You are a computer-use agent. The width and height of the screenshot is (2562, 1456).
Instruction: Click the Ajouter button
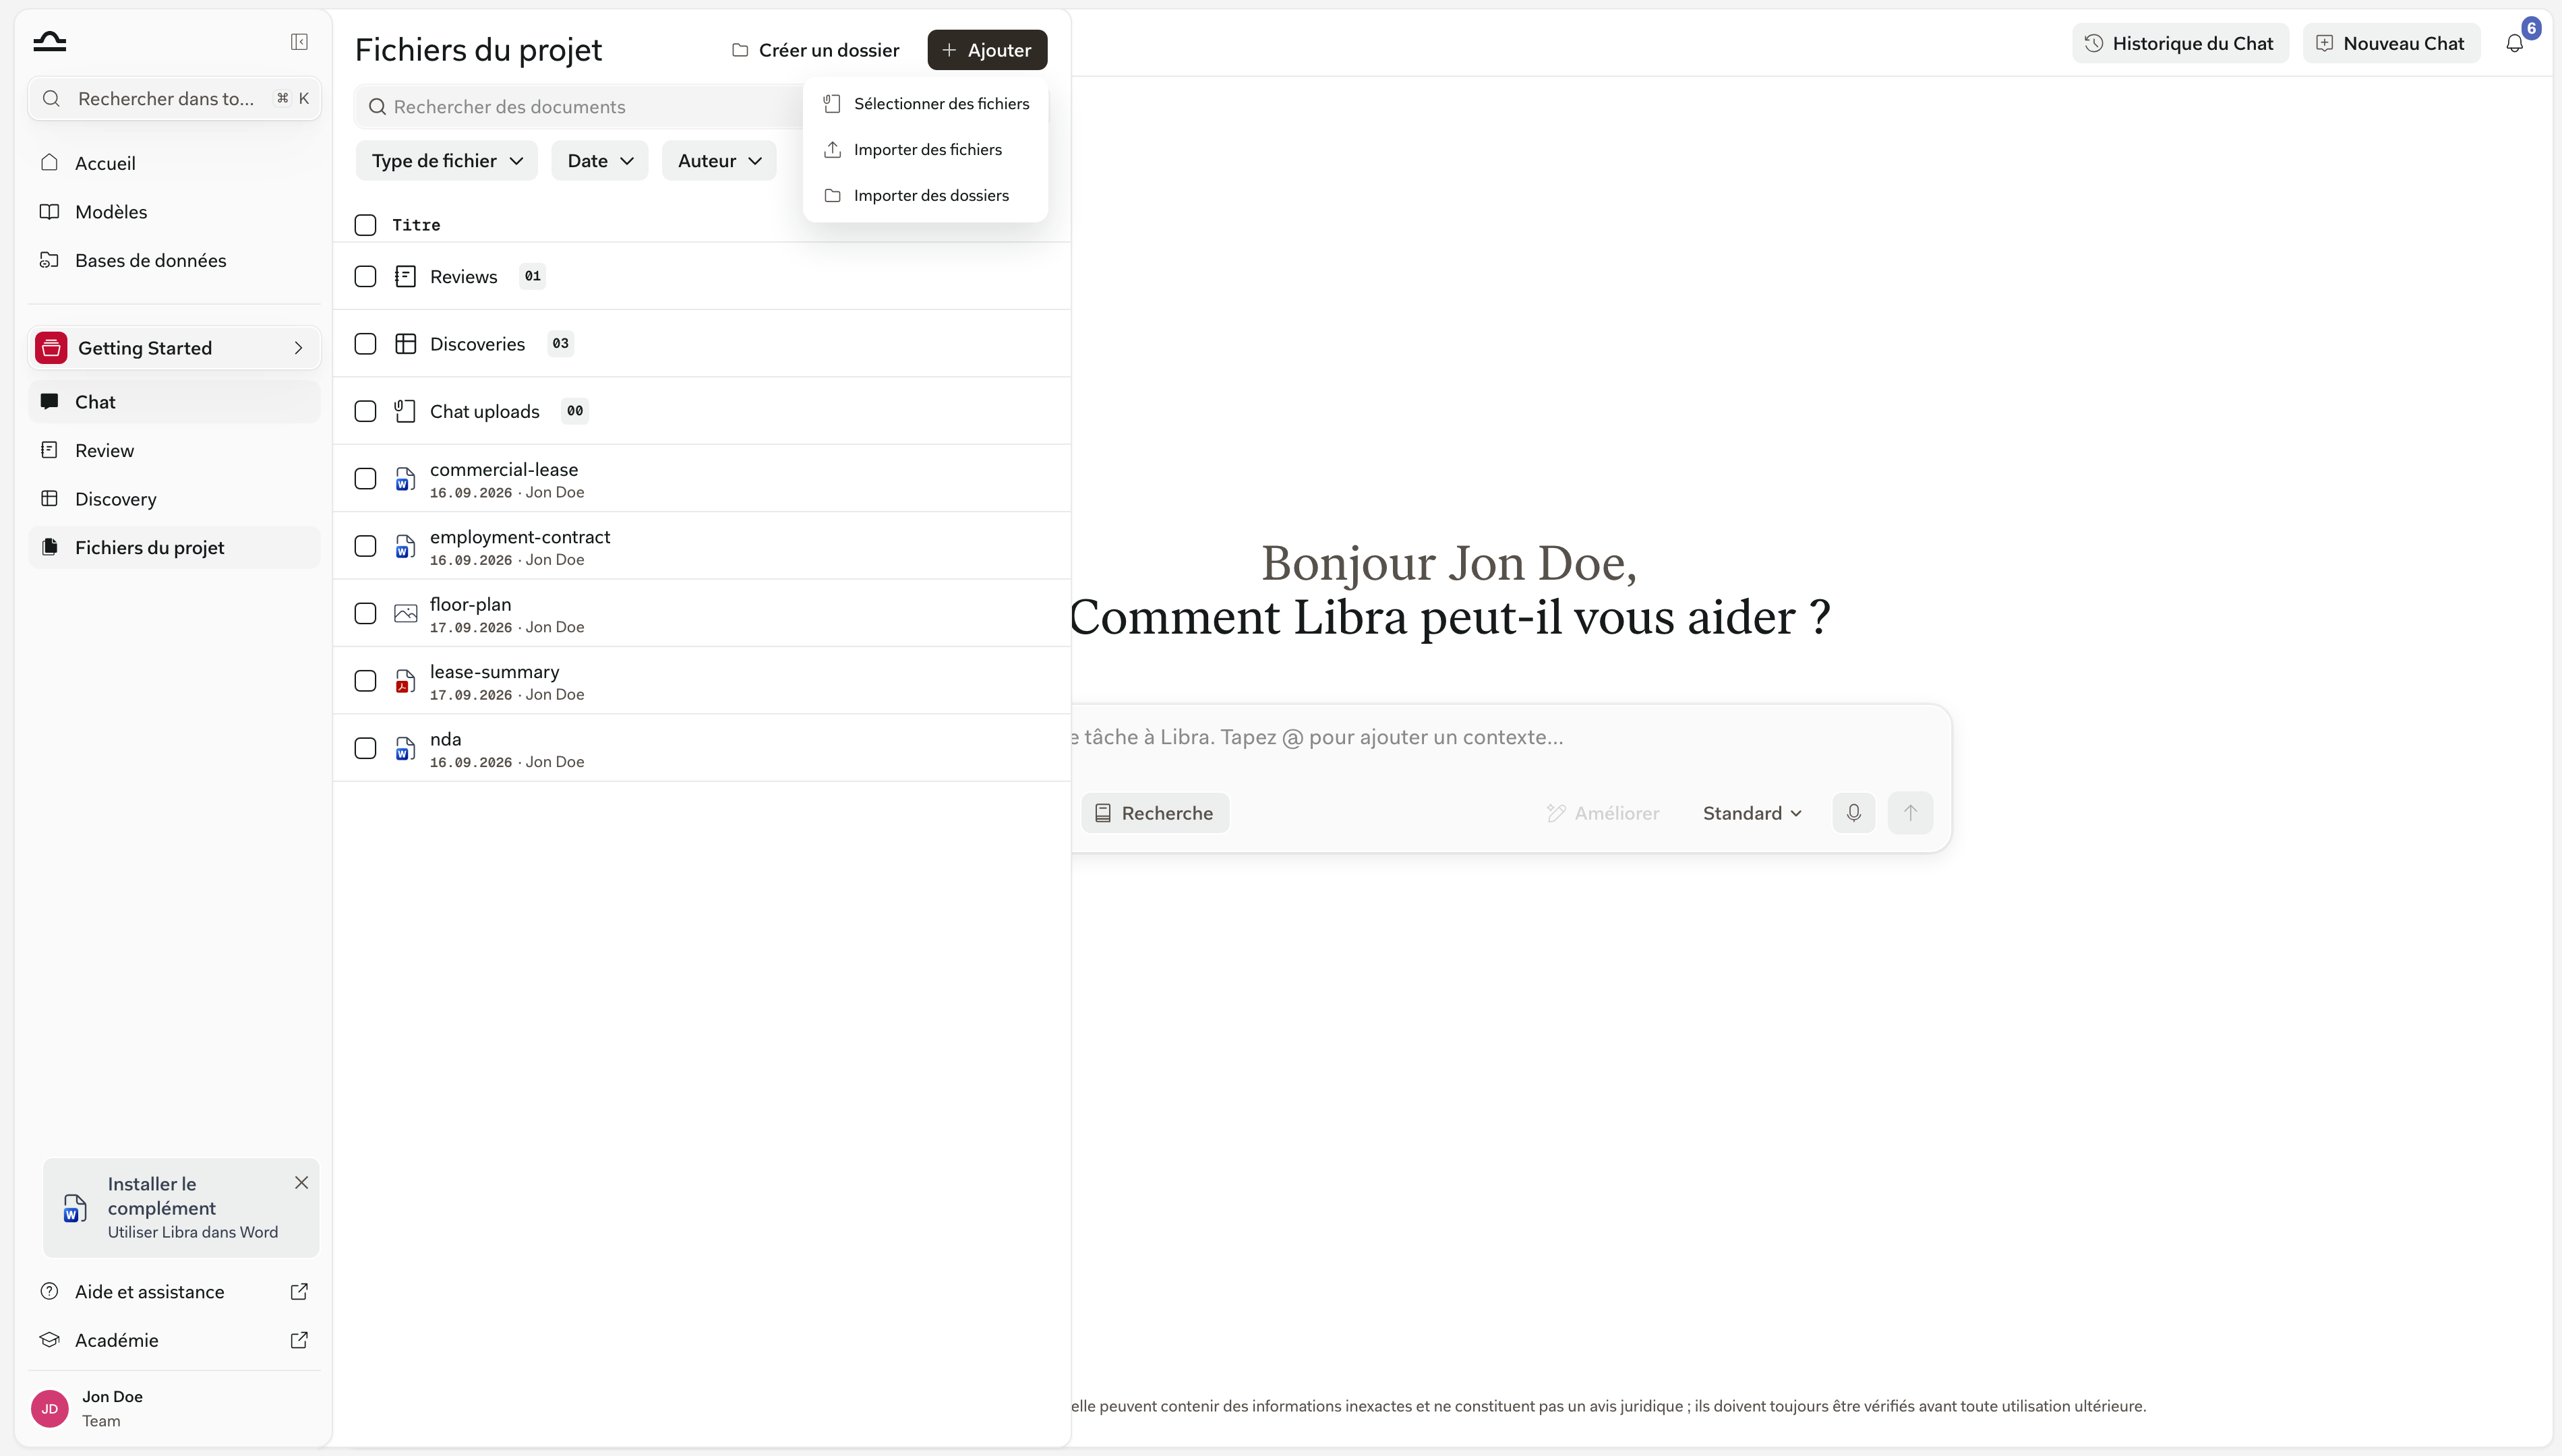(x=987, y=50)
